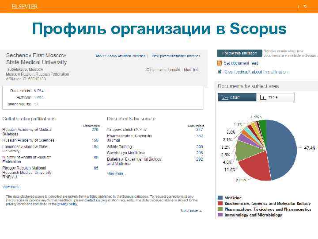Switch to the Chart tab
Screen dimensions: 318x239
tap(237, 97)
